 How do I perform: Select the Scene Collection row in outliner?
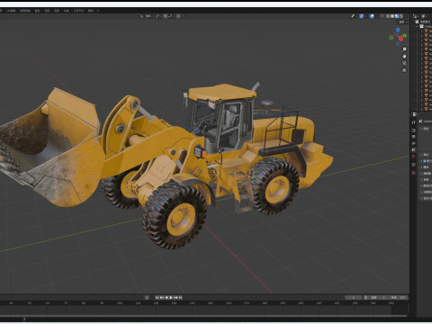(x=424, y=22)
